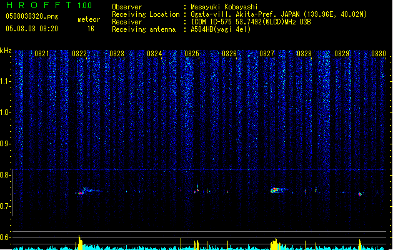Click the kHz axis unit label
This screenshot has width=393, height=250.
click(6, 51)
